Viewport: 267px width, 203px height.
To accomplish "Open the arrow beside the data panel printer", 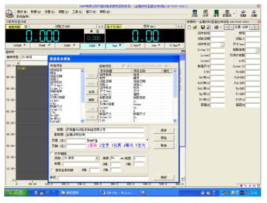I will pos(221,27).
